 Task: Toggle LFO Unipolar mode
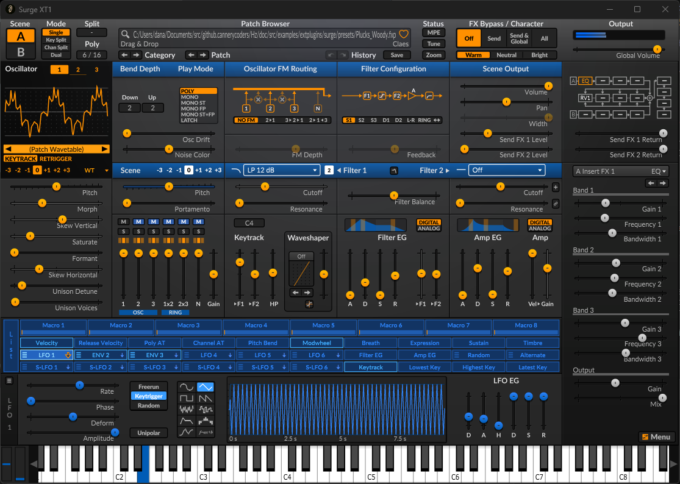149,433
